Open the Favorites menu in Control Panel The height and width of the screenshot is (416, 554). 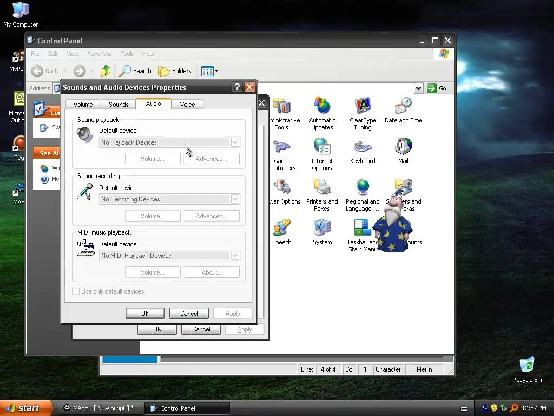100,54
